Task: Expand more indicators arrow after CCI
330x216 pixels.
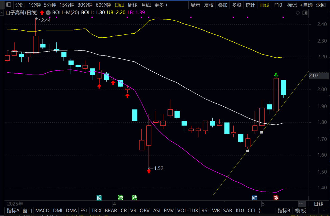Action: click(260, 210)
